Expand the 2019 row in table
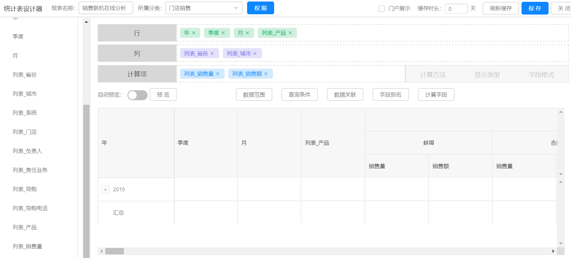Image resolution: width=571 pixels, height=258 pixels. click(x=105, y=190)
